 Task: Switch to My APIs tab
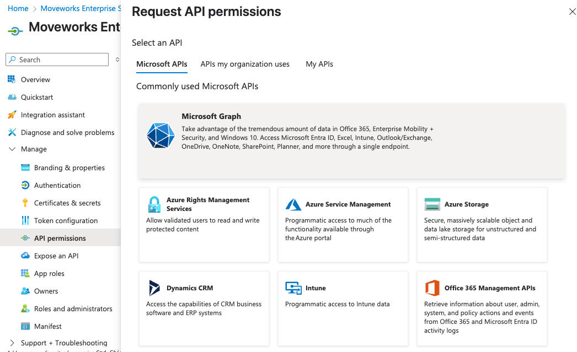coord(319,64)
